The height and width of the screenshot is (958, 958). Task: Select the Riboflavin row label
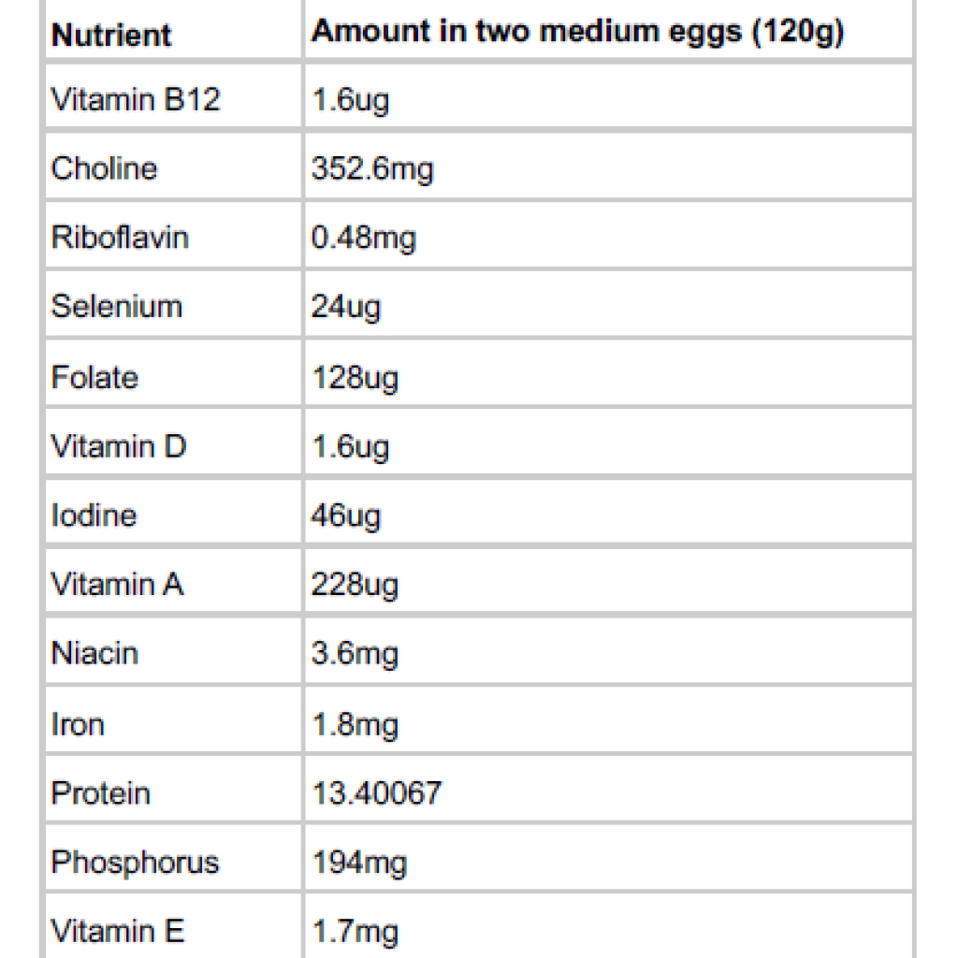click(120, 238)
